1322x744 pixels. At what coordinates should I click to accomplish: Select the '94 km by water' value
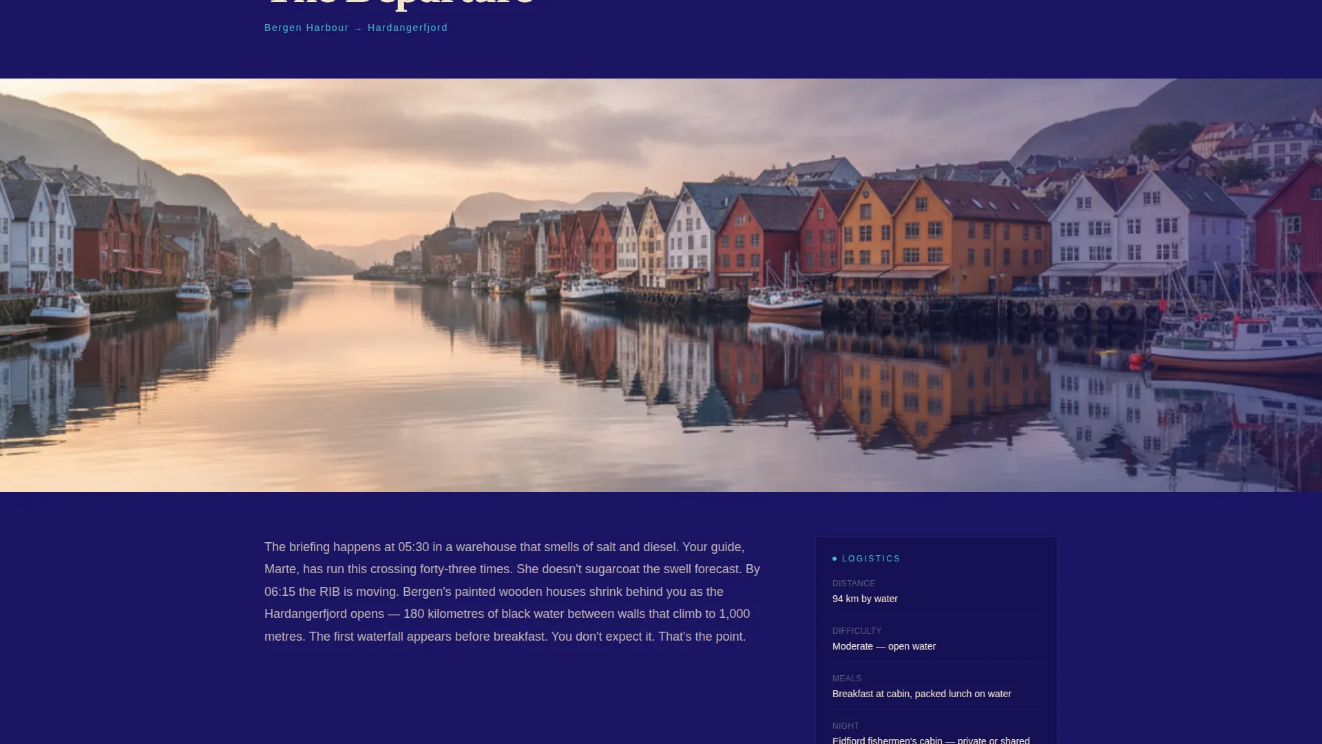[865, 599]
